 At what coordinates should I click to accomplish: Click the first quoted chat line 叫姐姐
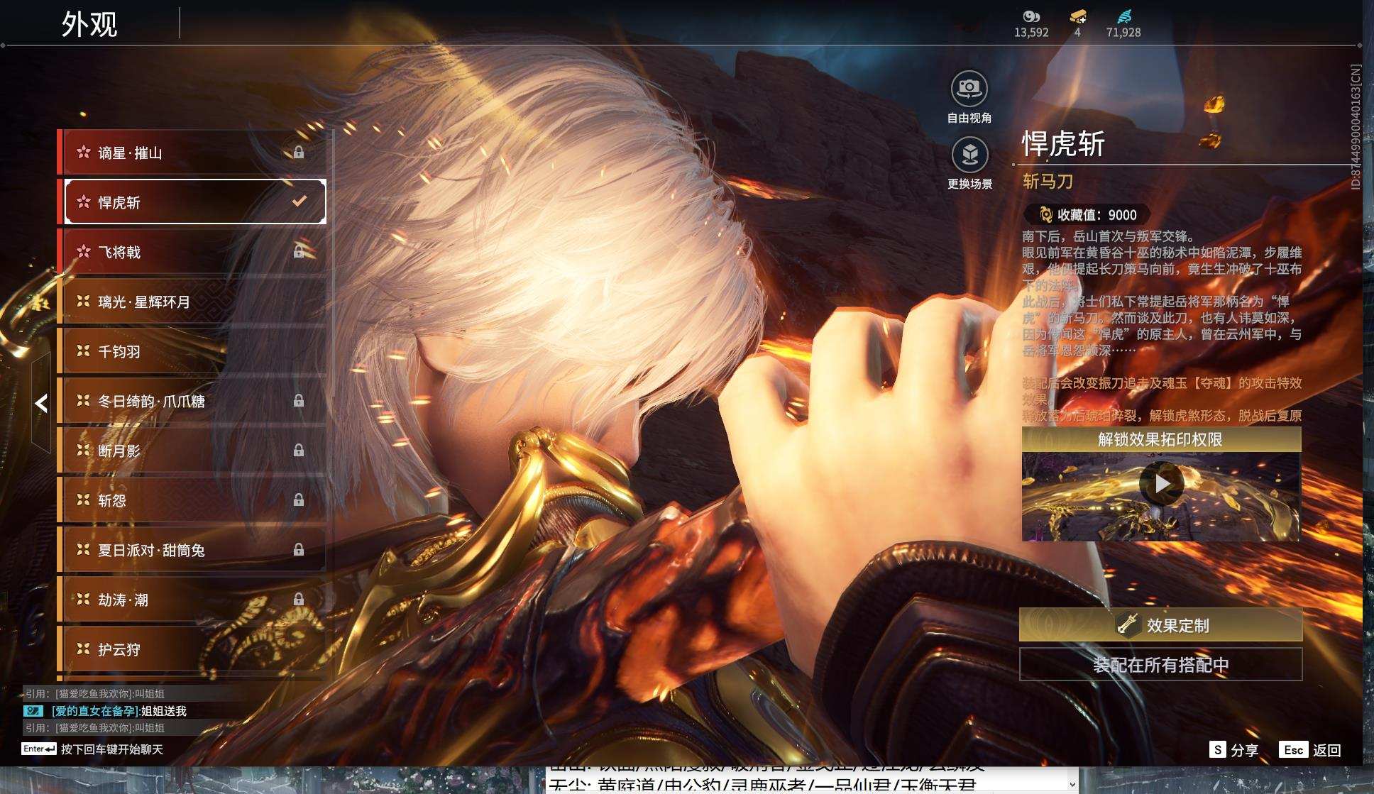coord(95,694)
